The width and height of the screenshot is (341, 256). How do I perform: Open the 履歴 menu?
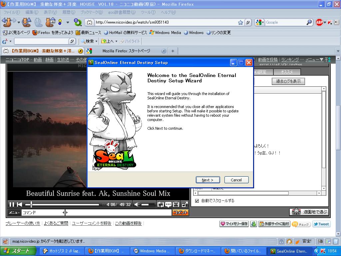(69, 12)
